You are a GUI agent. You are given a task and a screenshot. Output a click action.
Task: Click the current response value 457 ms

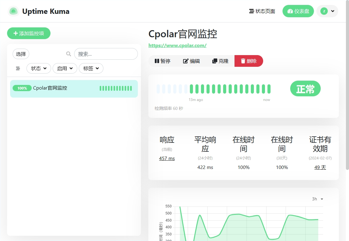(167, 159)
